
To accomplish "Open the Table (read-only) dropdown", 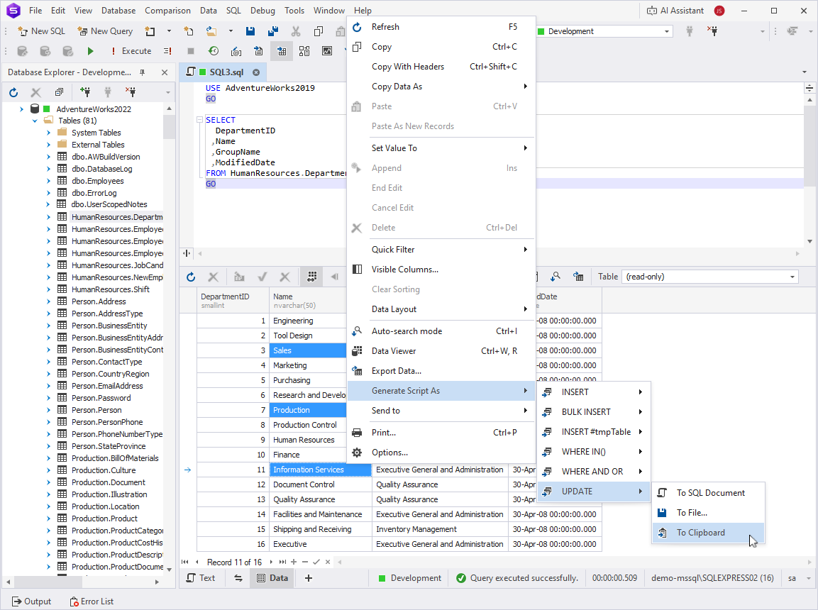I will point(792,277).
